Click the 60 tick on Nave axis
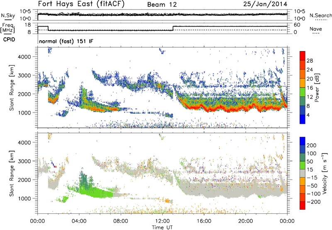 tap(297, 25)
